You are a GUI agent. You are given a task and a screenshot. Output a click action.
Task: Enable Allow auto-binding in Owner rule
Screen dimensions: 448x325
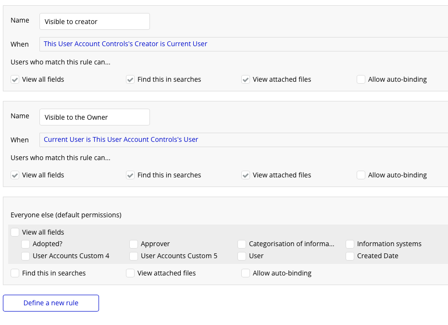(361, 175)
